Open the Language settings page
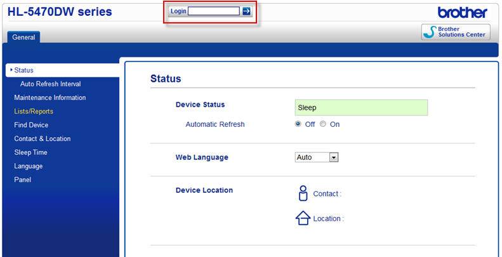502x257 pixels. tap(29, 166)
